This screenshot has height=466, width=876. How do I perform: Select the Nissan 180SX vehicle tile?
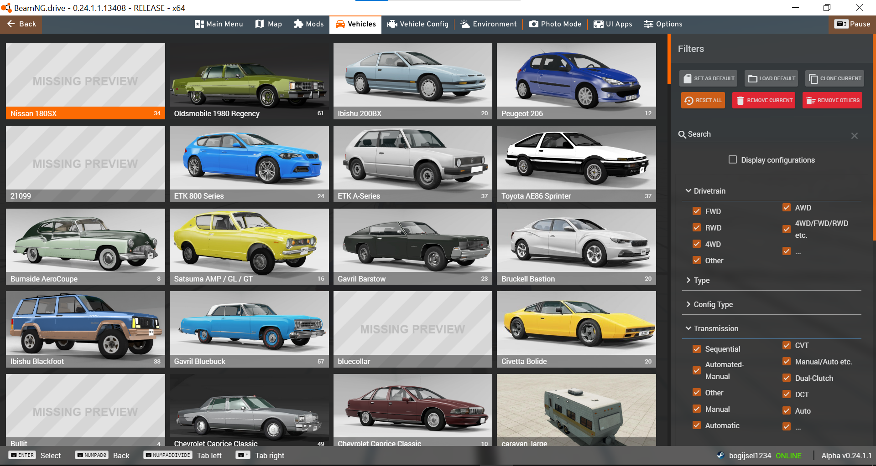pos(85,81)
